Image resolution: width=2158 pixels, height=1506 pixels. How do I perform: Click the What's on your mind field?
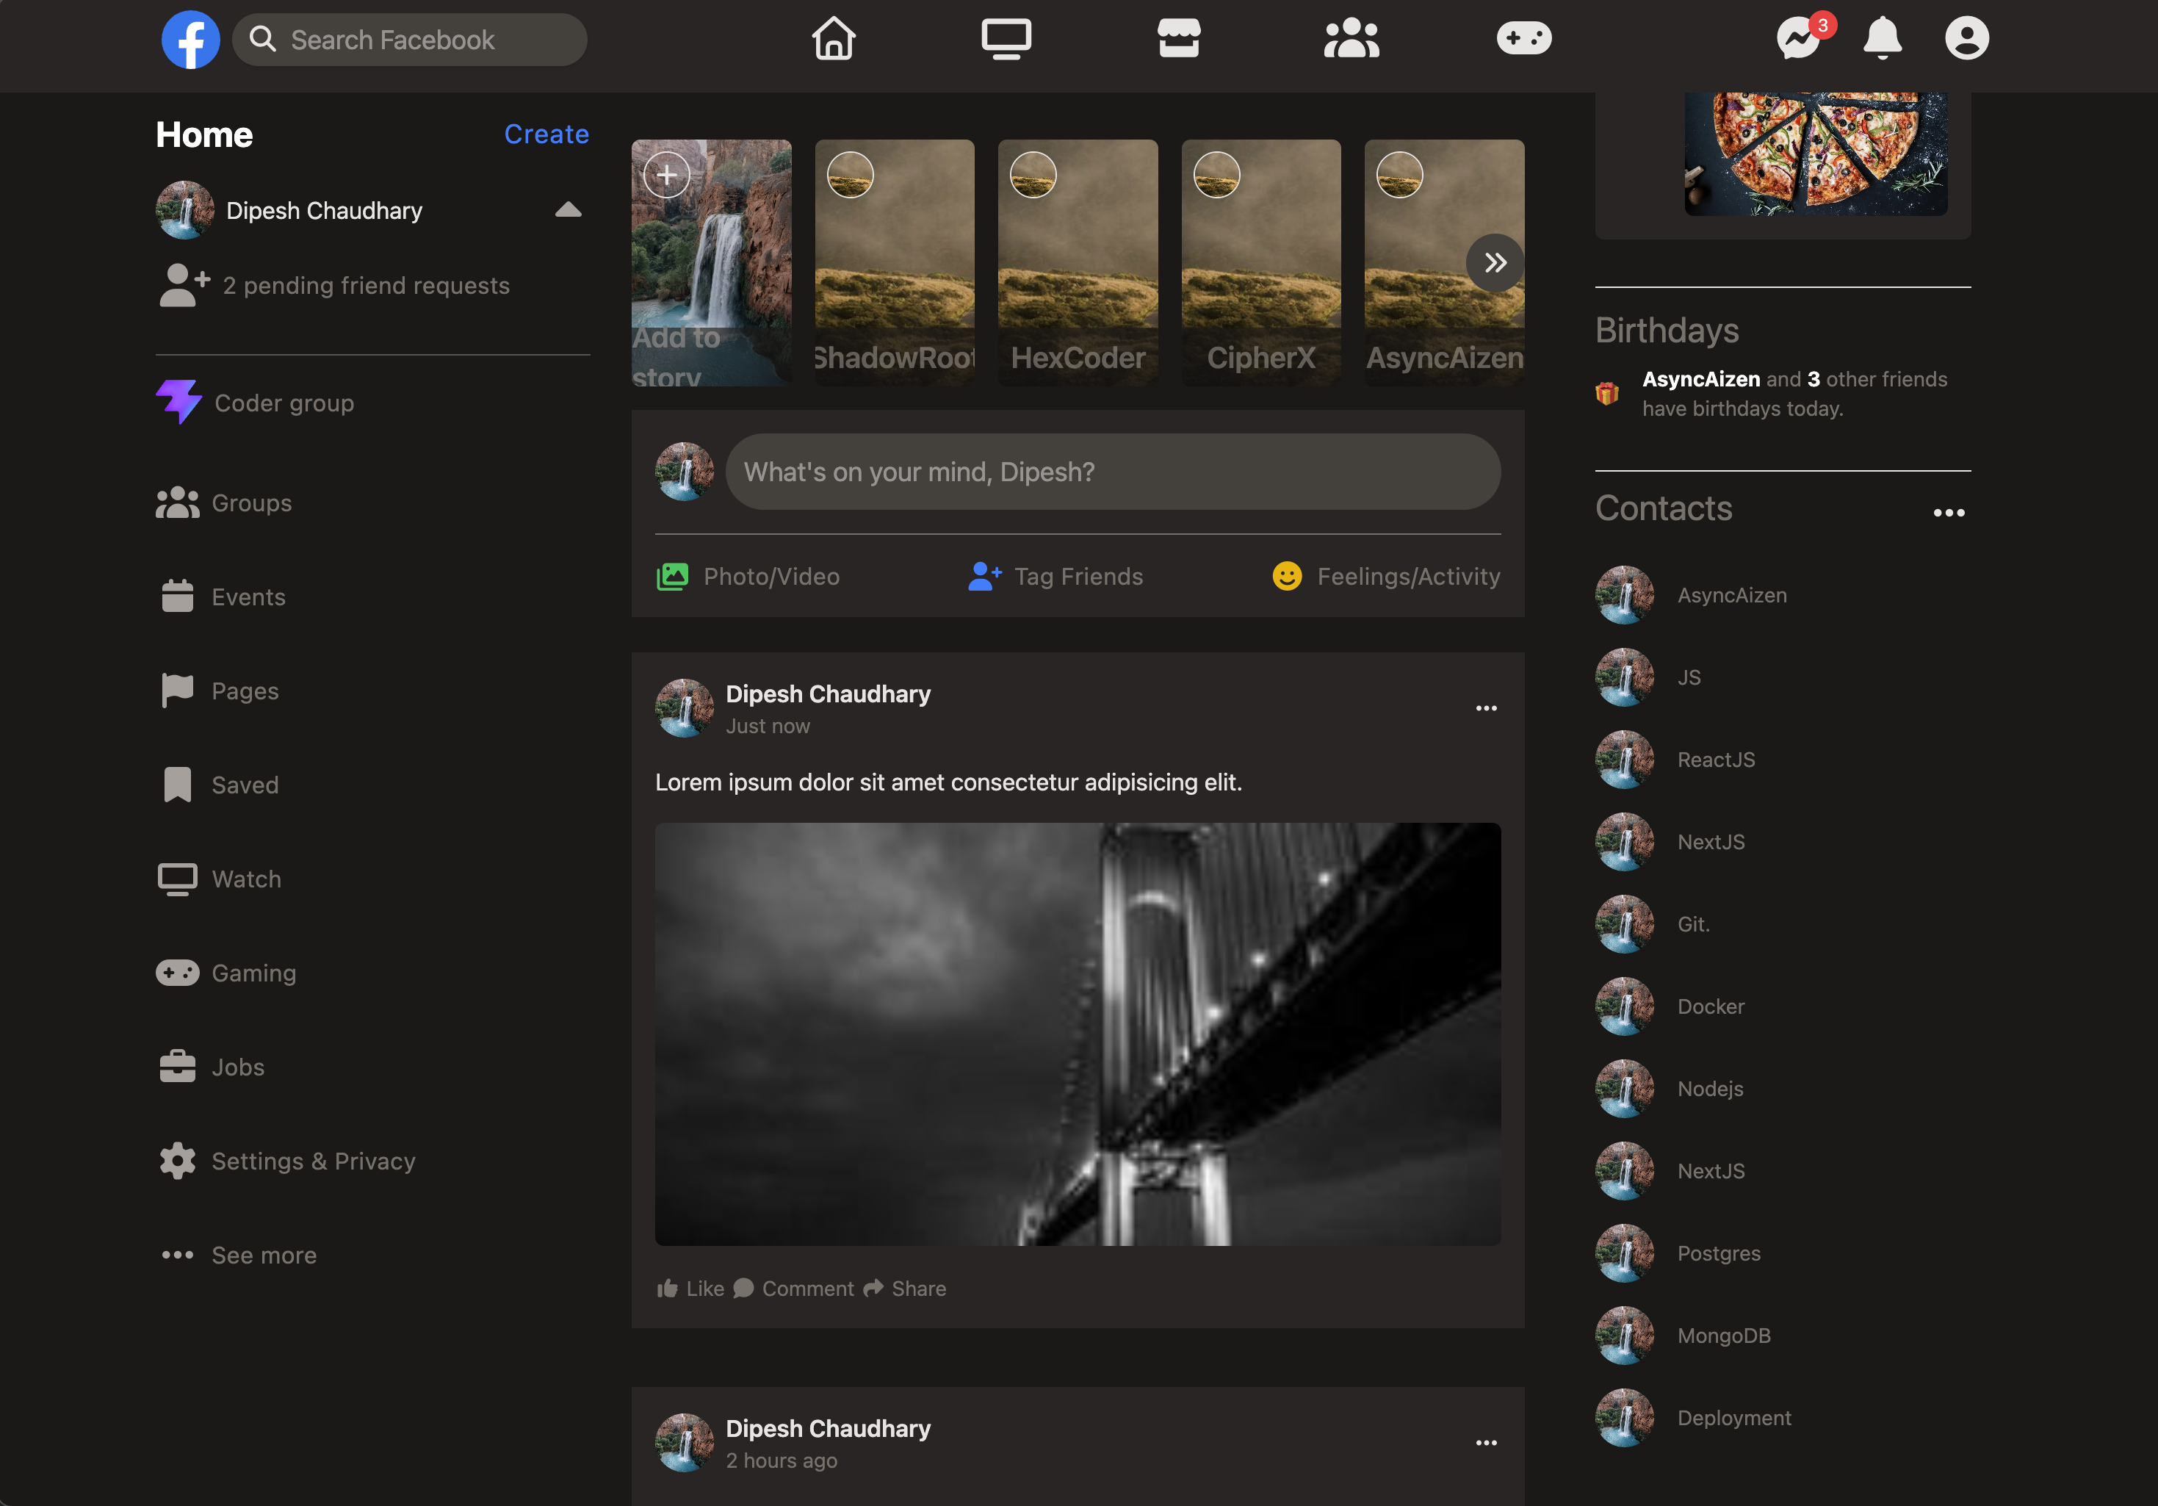(1113, 472)
